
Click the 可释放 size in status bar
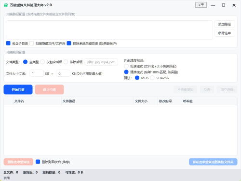click(74, 172)
